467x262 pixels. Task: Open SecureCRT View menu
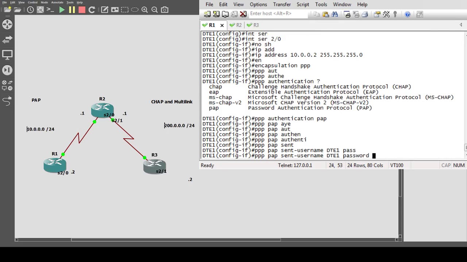(x=238, y=4)
